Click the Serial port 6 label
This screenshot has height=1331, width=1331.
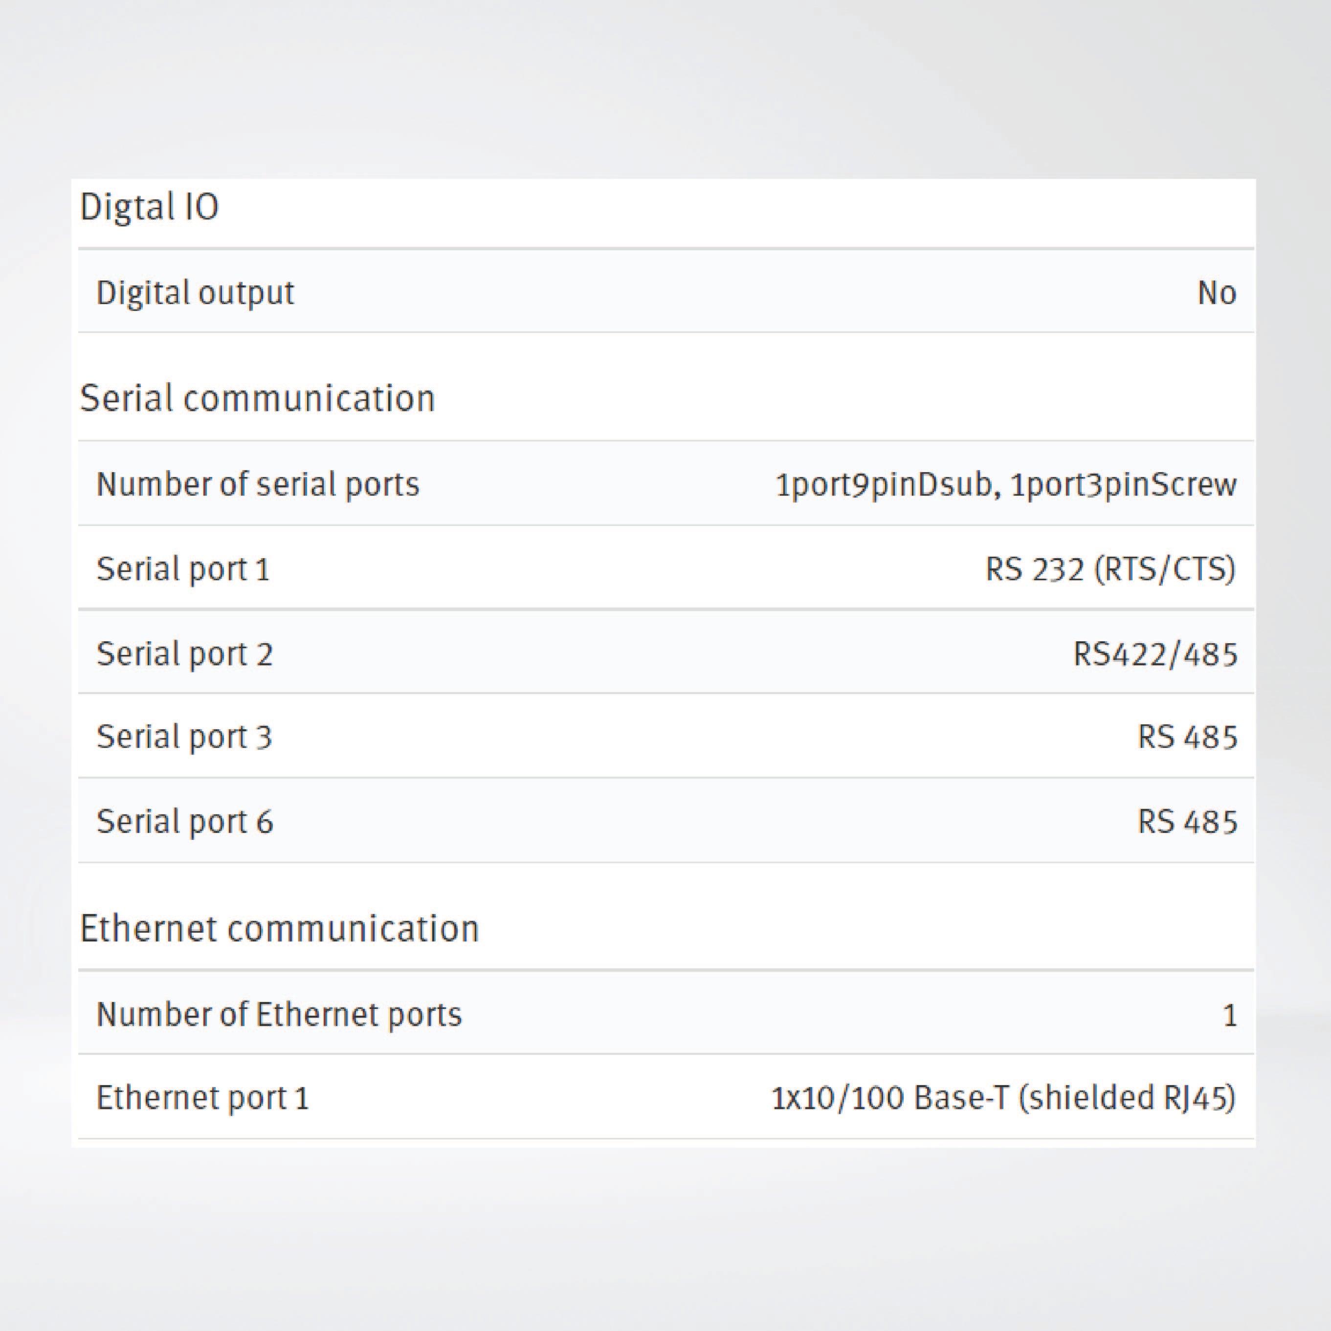(184, 821)
